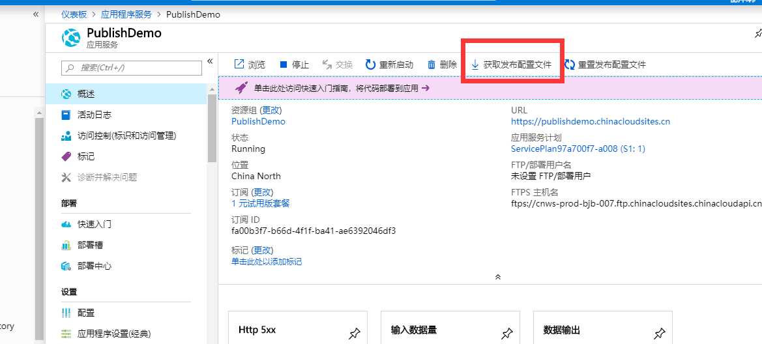
Task: Click the Browse (浏览) toolbar icon
Action: pos(239,64)
